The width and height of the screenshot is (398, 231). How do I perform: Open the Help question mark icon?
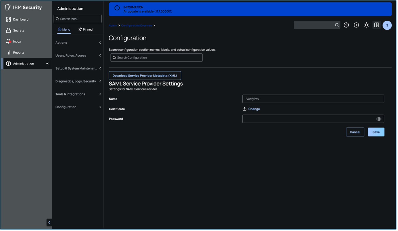click(346, 25)
